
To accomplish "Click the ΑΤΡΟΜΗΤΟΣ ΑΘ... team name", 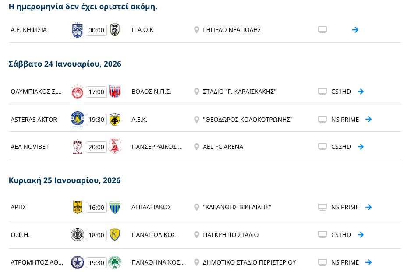I will point(36,262).
